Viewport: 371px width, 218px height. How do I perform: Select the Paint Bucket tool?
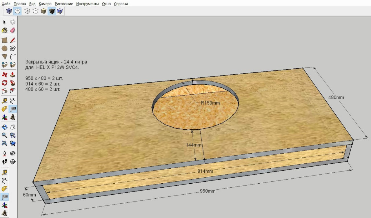[x=5, y=30]
